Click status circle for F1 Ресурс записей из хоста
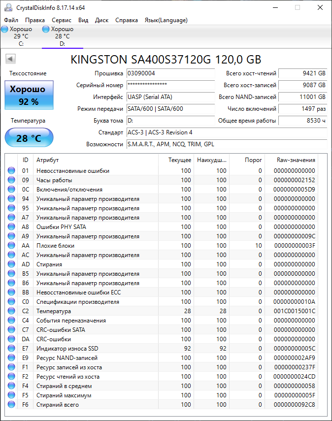332x421 pixels. (x=11, y=367)
